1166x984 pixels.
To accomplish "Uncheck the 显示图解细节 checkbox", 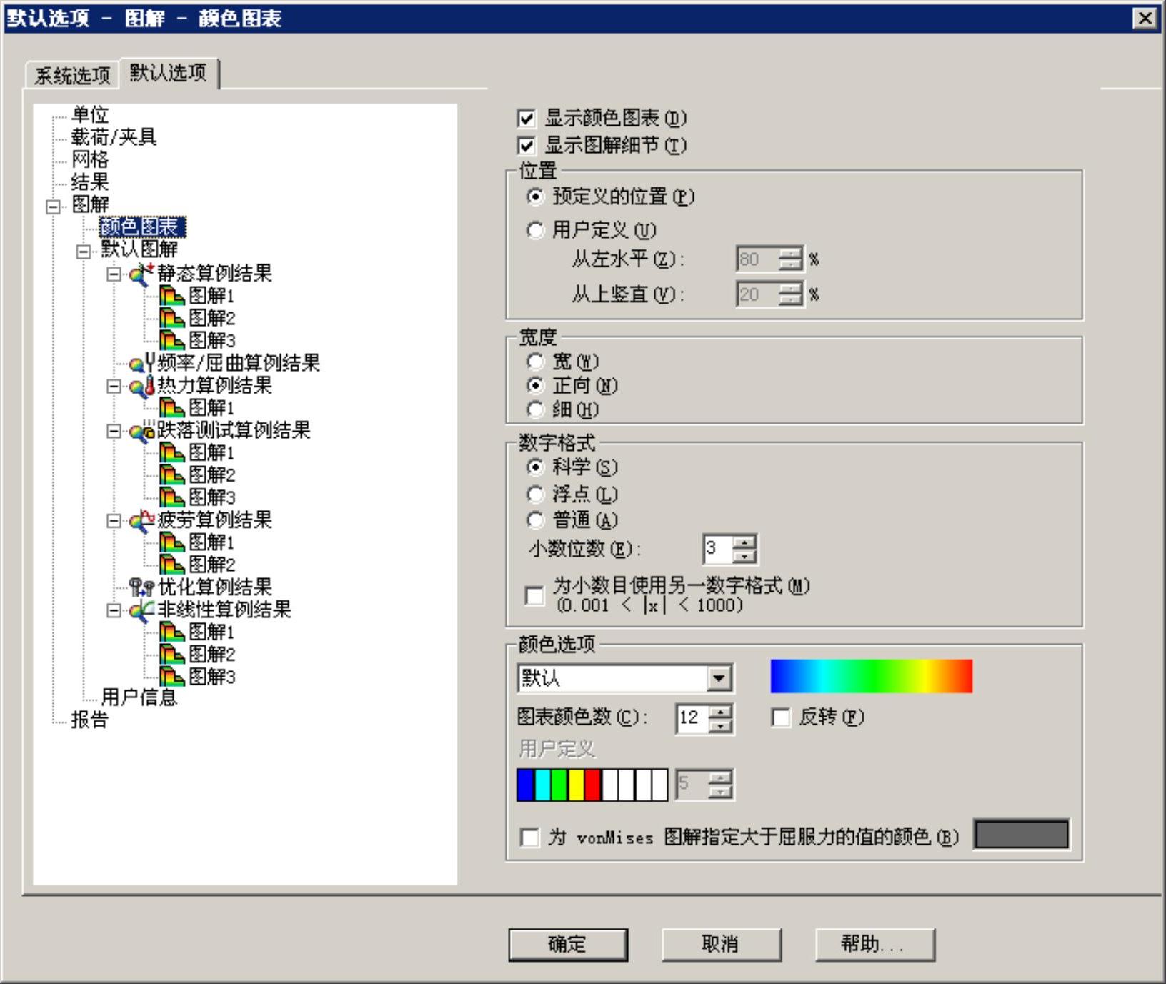I will click(x=527, y=146).
